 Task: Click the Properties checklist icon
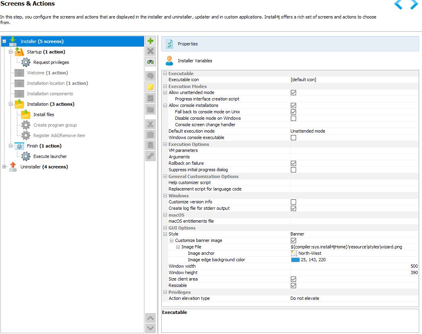pos(169,43)
